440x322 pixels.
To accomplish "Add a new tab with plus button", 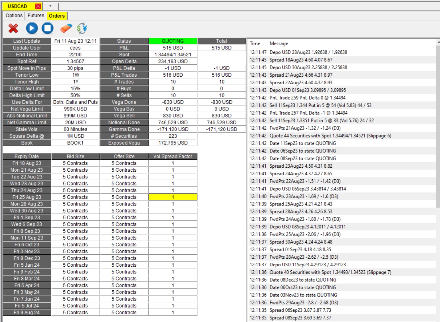I will tap(50, 6).
